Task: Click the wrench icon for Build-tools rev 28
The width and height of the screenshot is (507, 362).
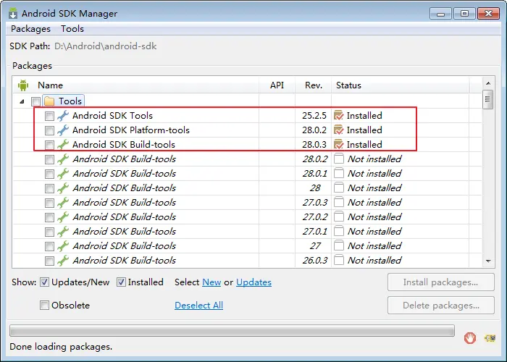Action: click(63, 188)
